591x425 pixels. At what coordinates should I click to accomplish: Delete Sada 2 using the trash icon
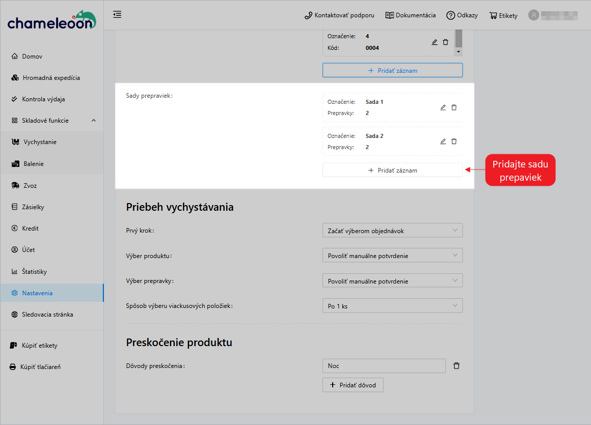(x=454, y=141)
